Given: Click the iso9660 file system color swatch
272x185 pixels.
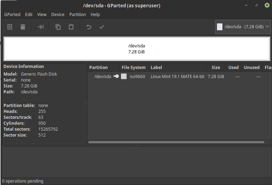Looking at the screenshot, I should [x=124, y=76].
